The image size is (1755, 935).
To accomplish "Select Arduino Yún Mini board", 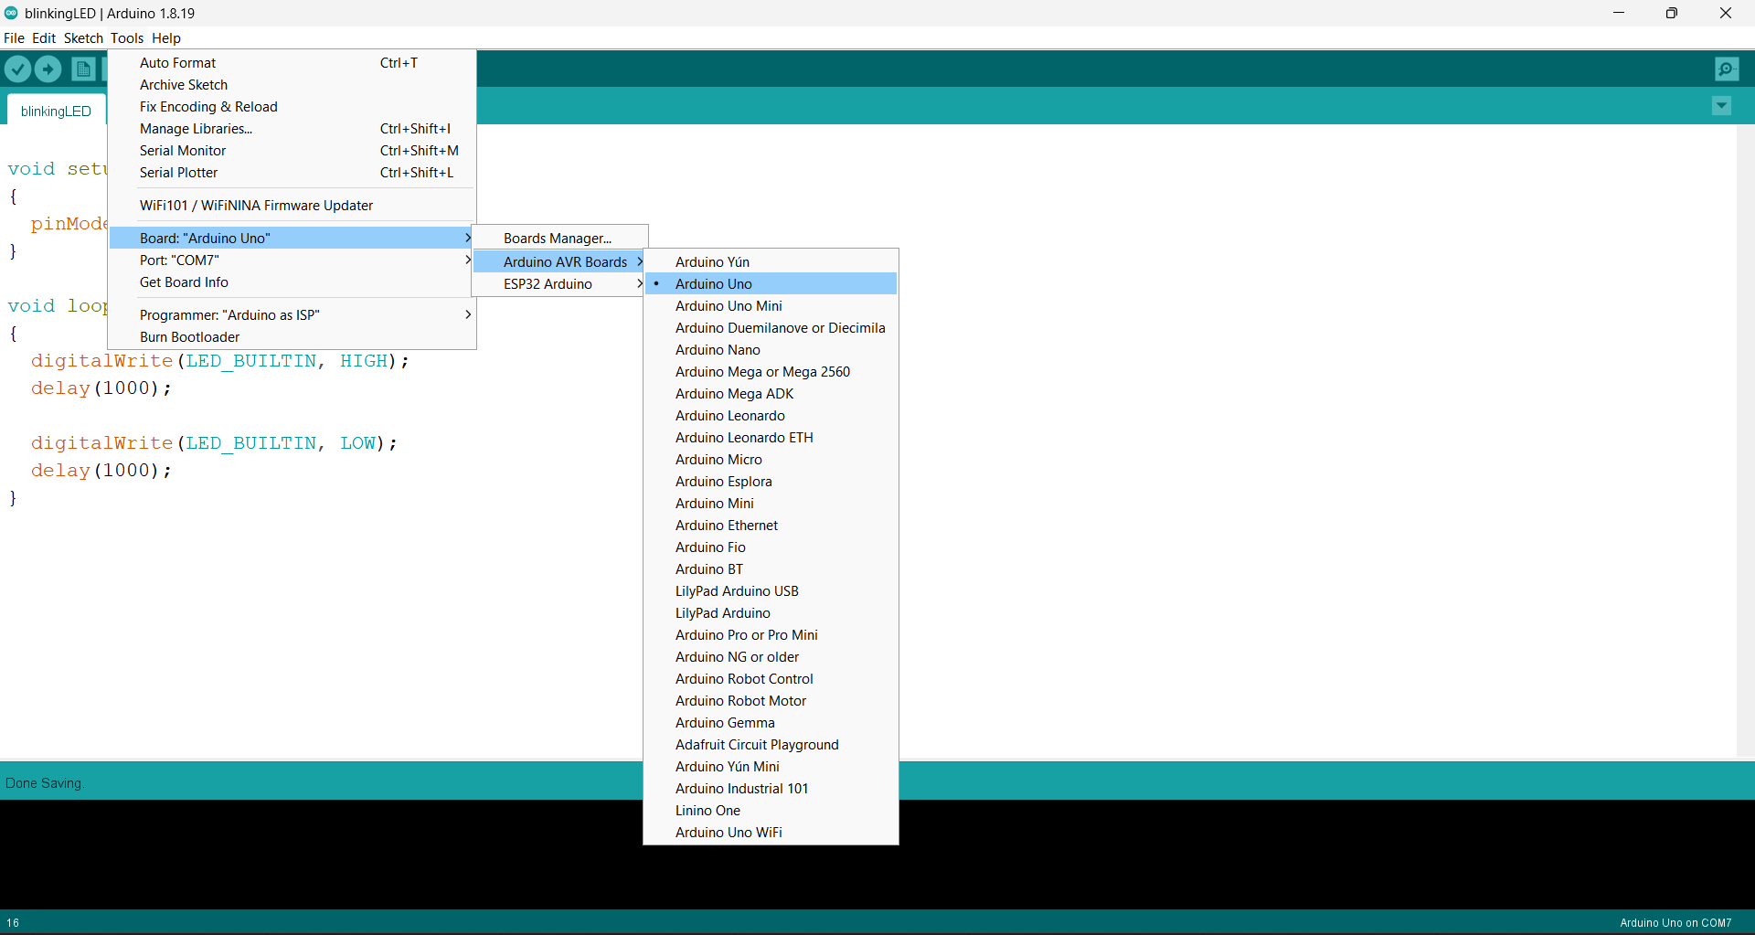I will (x=771, y=767).
